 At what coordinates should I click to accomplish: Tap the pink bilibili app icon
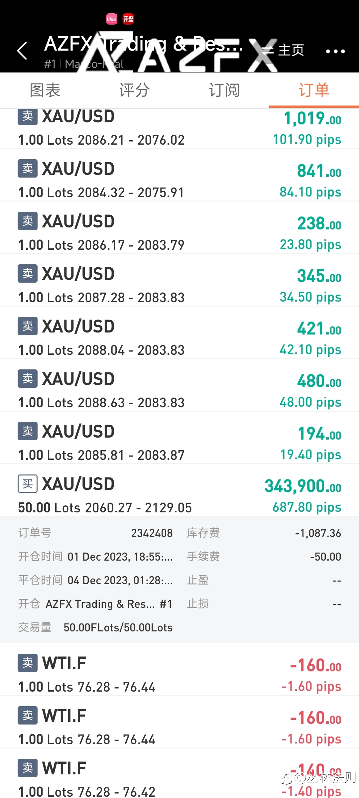tap(112, 19)
